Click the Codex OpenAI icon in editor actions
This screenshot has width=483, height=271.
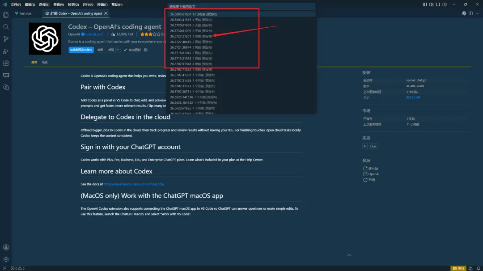(464, 13)
